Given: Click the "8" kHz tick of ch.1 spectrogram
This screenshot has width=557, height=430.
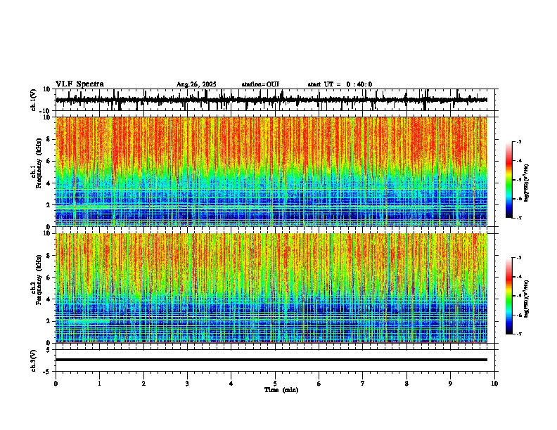Looking at the screenshot, I should (x=49, y=139).
